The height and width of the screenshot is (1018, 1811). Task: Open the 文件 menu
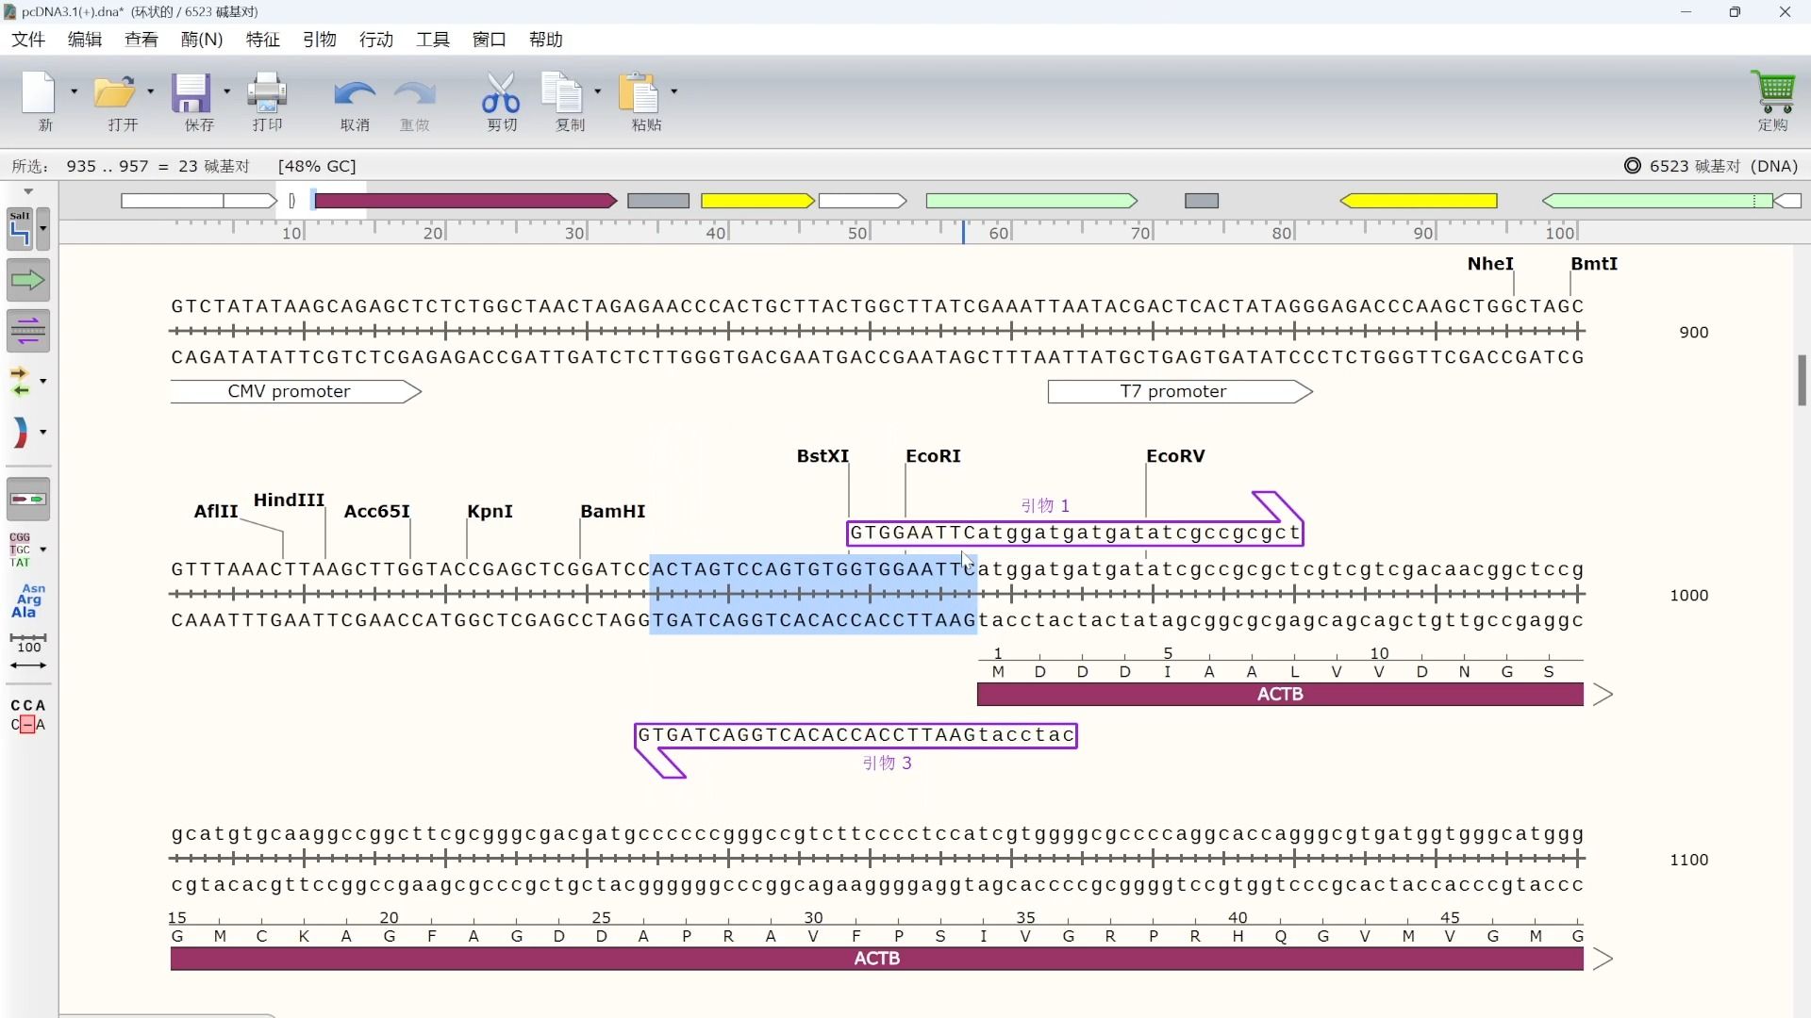click(28, 40)
